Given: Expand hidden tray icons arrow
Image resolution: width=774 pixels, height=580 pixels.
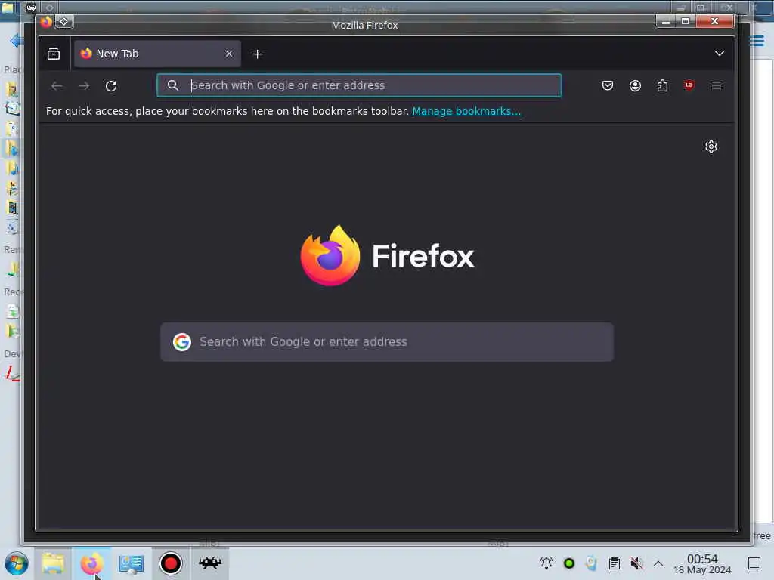Looking at the screenshot, I should click(658, 563).
